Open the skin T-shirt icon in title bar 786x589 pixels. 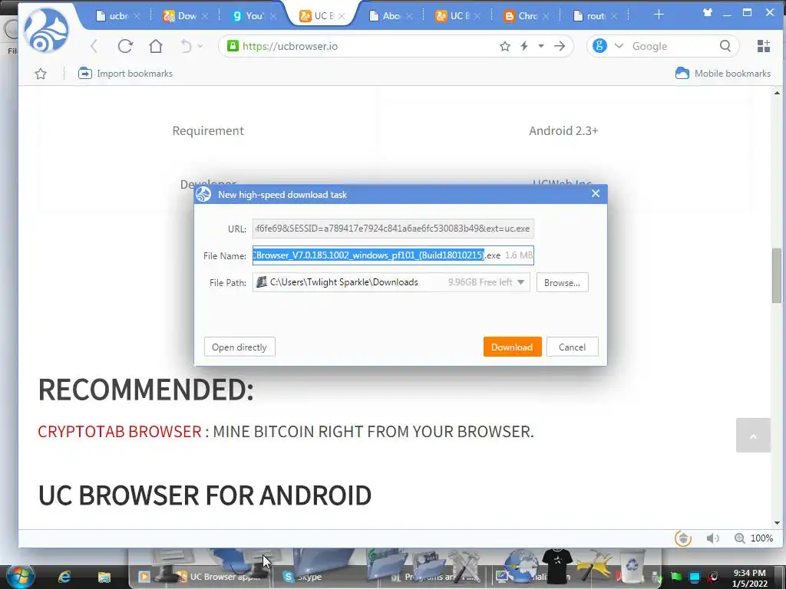pos(707,13)
